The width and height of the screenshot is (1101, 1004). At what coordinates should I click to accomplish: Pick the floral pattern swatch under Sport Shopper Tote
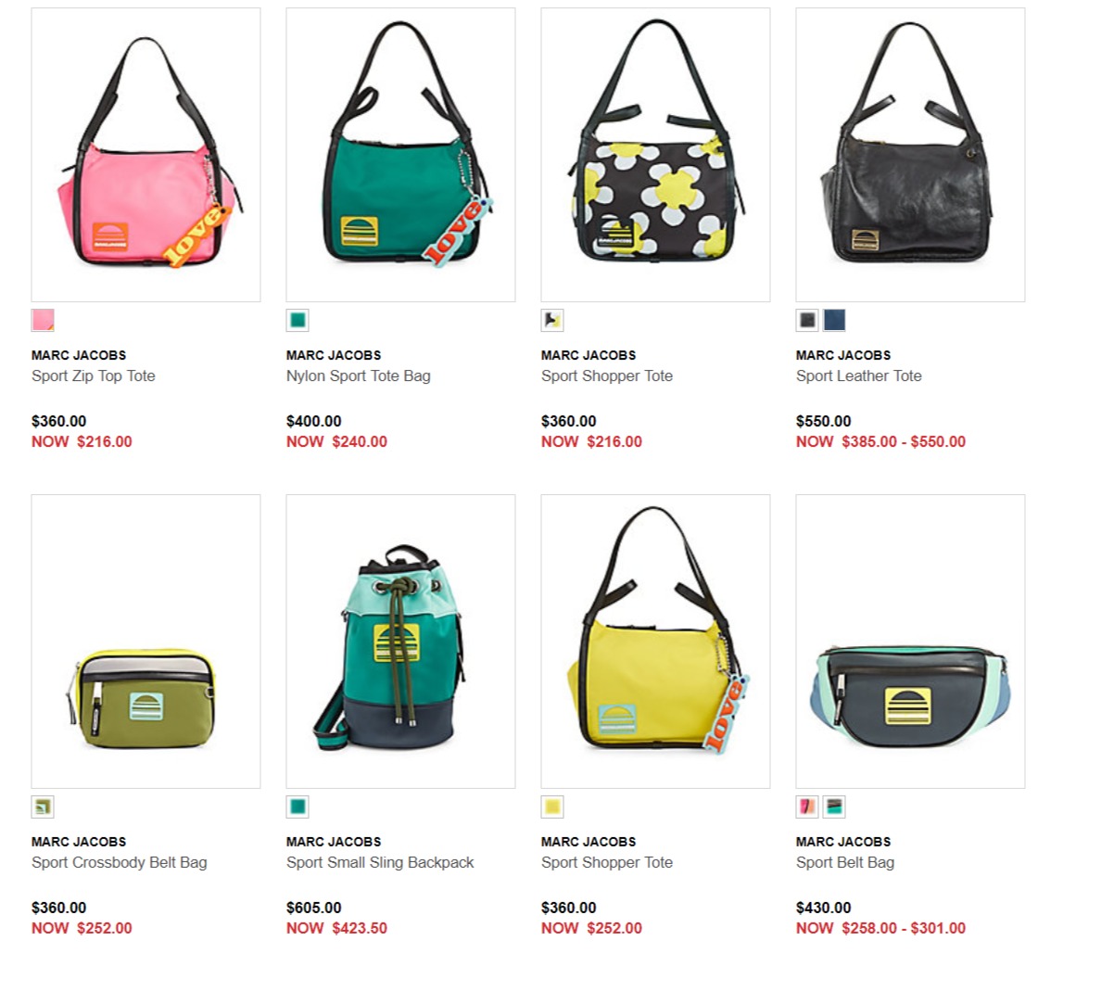point(552,321)
